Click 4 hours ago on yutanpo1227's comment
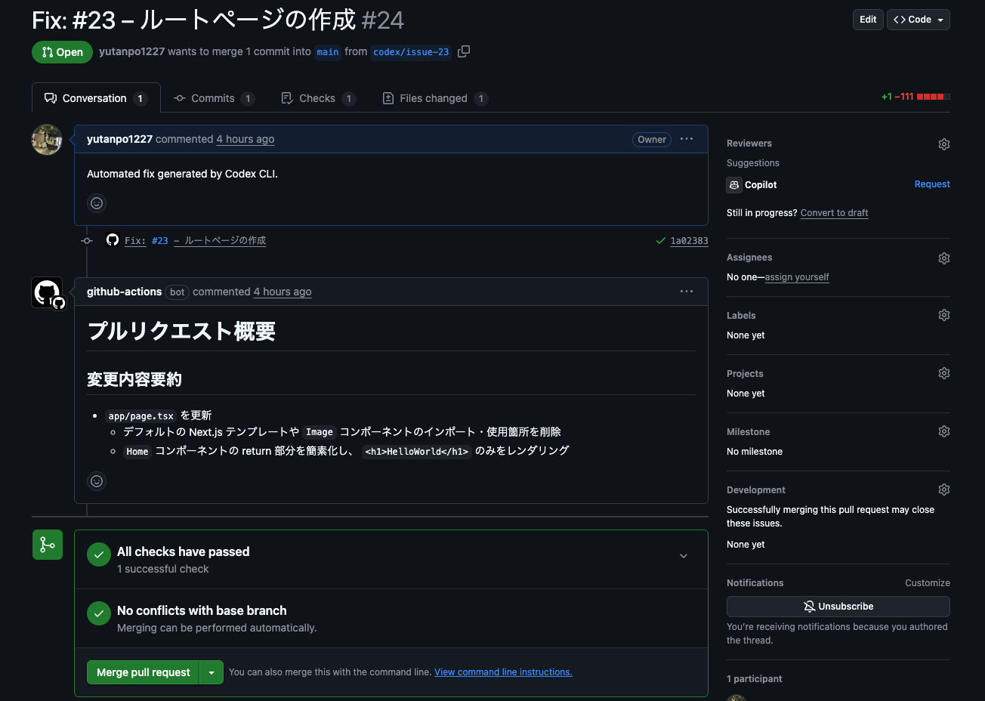This screenshot has width=985, height=701. coord(245,139)
